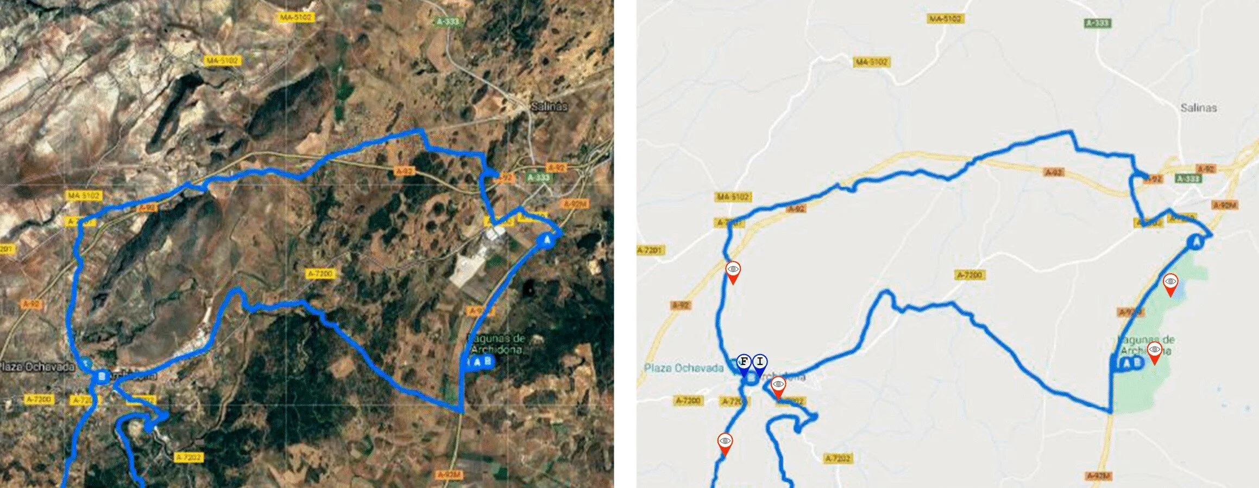Click the A-7200 road badge in the center of the right map
The image size is (1259, 488).
tap(970, 275)
